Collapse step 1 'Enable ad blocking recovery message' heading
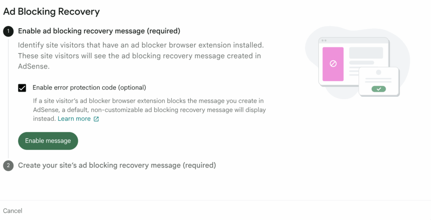This screenshot has height=220, width=431. (99, 31)
